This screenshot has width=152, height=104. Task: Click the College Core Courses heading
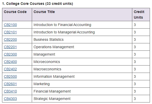tap(37, 4)
